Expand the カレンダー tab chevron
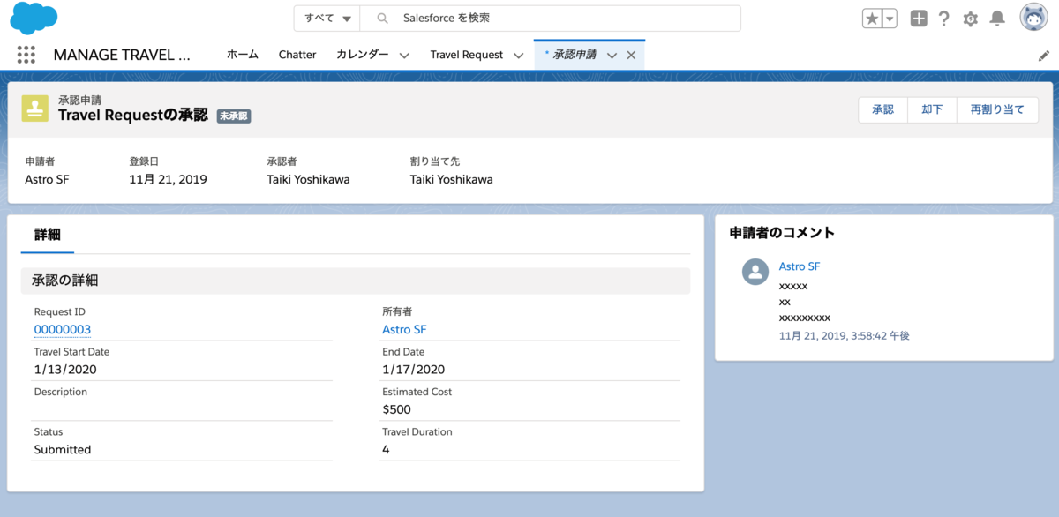 click(404, 56)
